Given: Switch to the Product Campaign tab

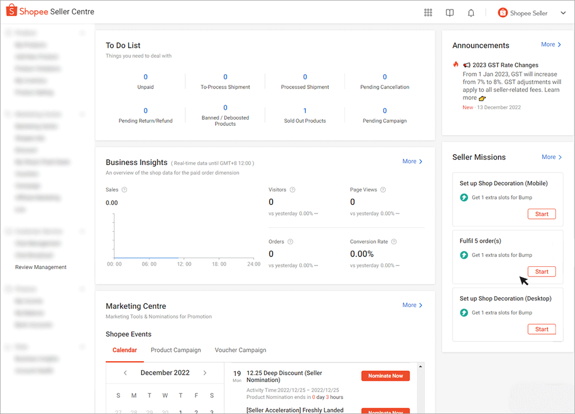Looking at the screenshot, I should pyautogui.click(x=175, y=350).
